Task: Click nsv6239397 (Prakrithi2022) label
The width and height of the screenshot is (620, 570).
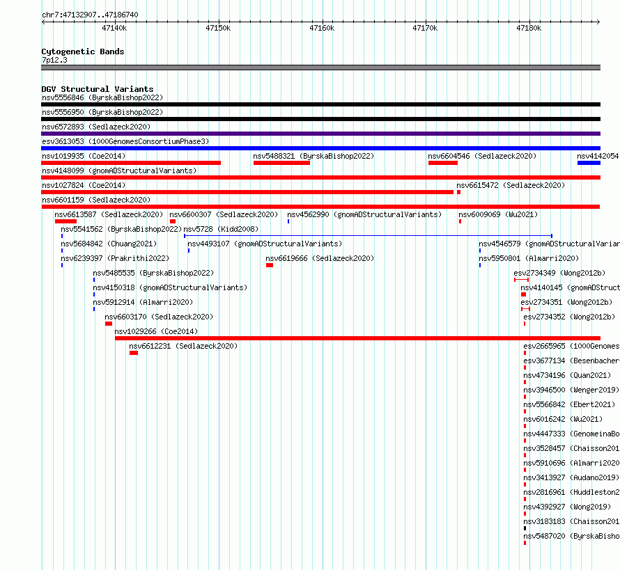Action: tap(115, 258)
